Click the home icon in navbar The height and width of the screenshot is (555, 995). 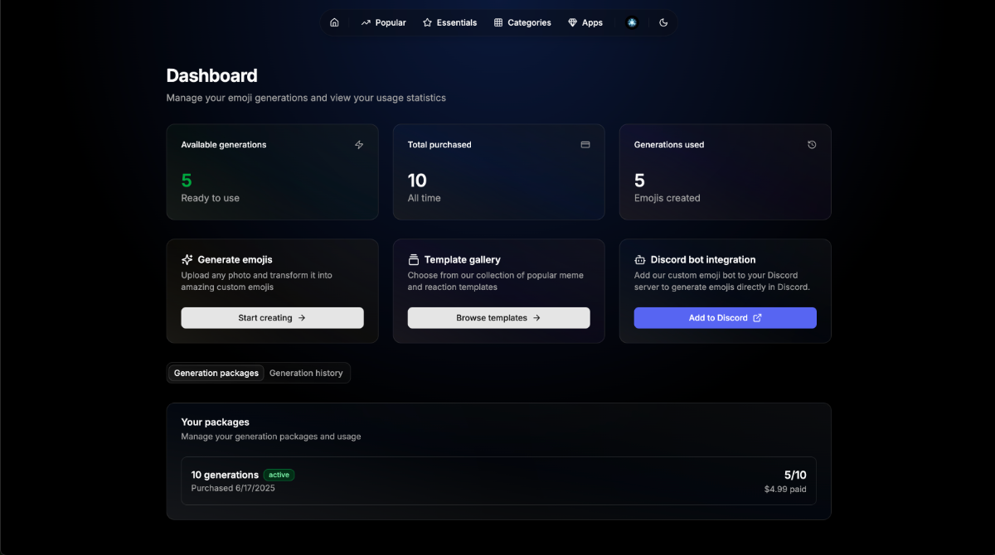point(334,22)
